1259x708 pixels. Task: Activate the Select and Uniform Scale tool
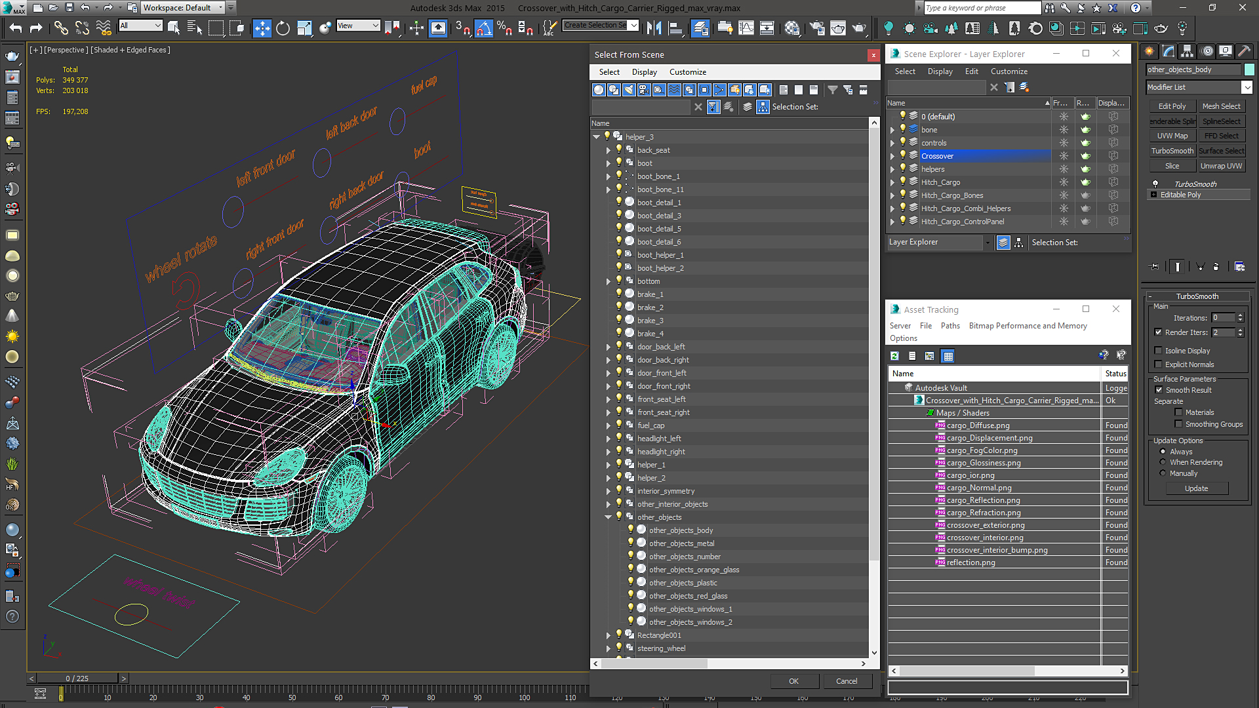coord(304,28)
